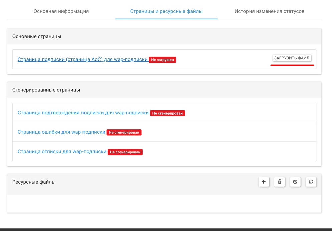Screen dimensions: 332x231
Task: Click the Сгенерированные страницы section header
Action: pos(46,90)
